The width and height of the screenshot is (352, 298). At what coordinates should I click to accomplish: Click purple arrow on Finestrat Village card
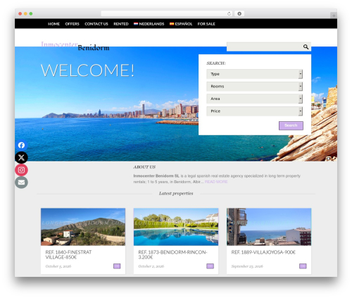point(117,266)
